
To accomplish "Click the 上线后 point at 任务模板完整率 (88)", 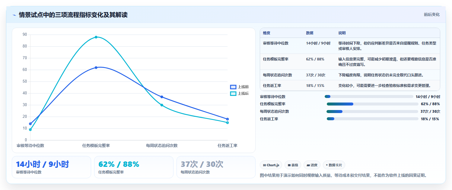I will point(96,37).
